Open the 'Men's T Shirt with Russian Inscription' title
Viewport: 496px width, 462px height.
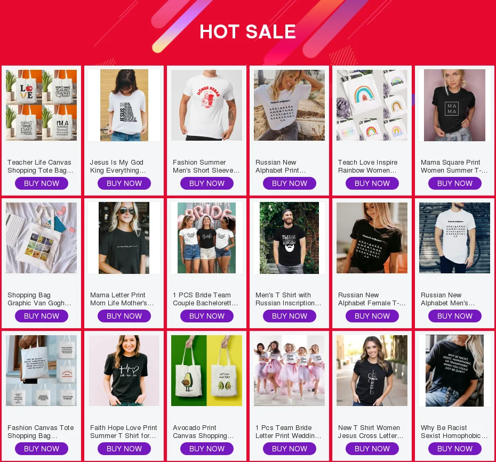tap(288, 299)
